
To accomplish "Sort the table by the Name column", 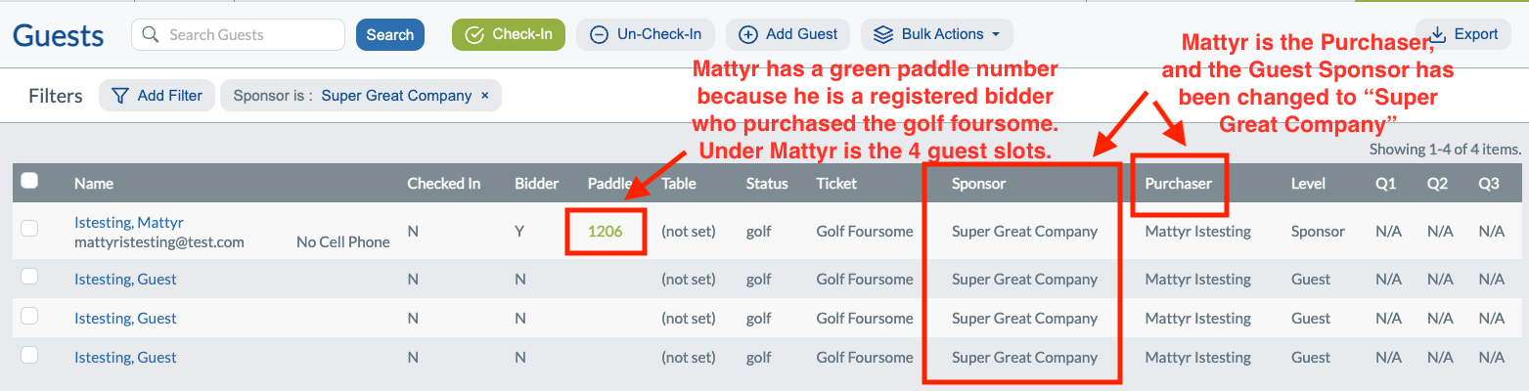I will click(x=94, y=184).
